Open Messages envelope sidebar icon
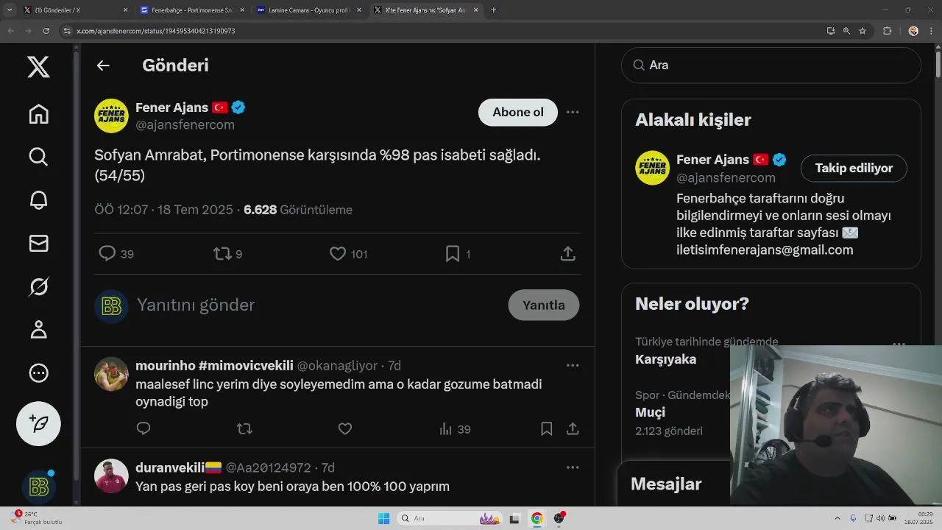Screen dimensions: 942x530 coord(38,243)
